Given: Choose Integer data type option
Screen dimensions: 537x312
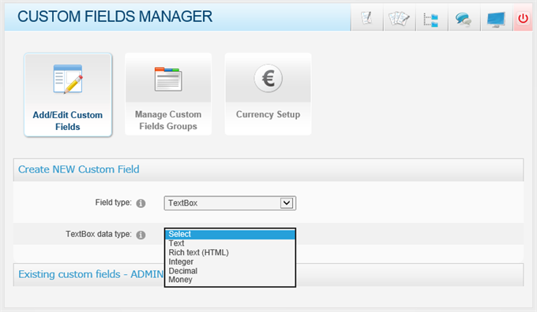Looking at the screenshot, I should coord(230,262).
